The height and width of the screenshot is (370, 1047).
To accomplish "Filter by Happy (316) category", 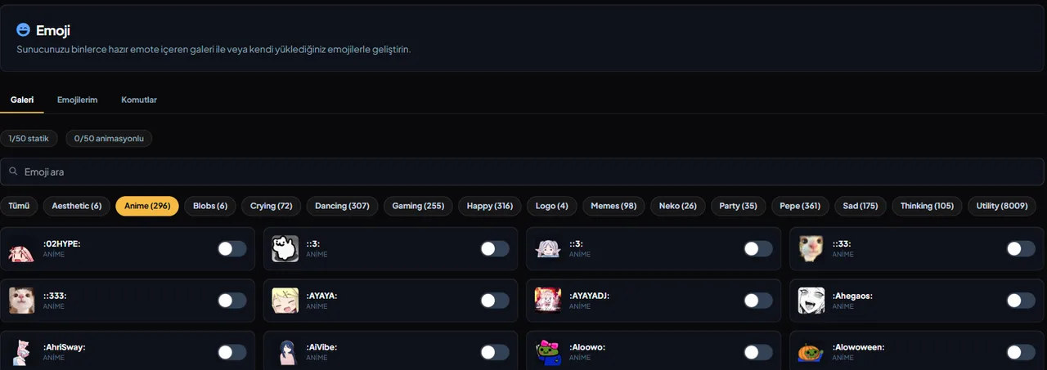I will [x=490, y=206].
